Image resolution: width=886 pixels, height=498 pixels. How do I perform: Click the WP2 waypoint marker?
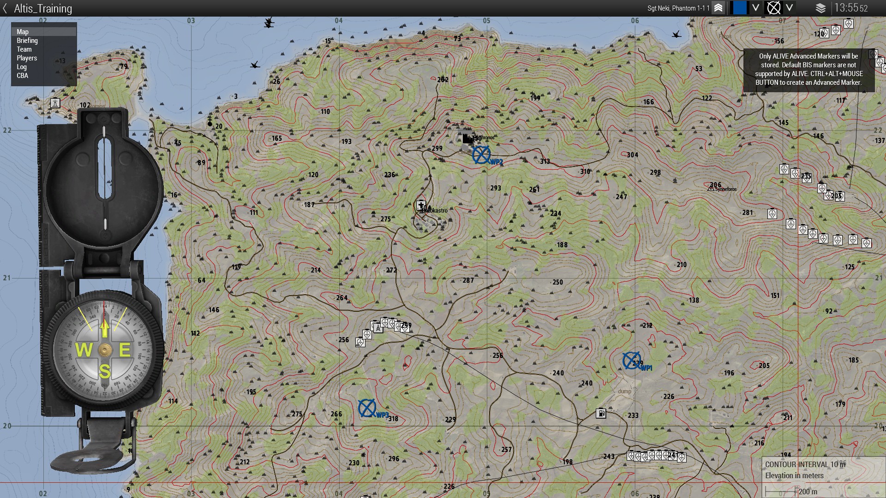pos(481,155)
